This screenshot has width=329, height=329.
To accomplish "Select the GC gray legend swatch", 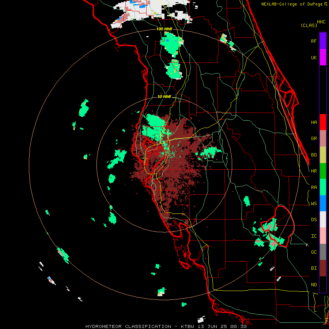I will (323, 252).
